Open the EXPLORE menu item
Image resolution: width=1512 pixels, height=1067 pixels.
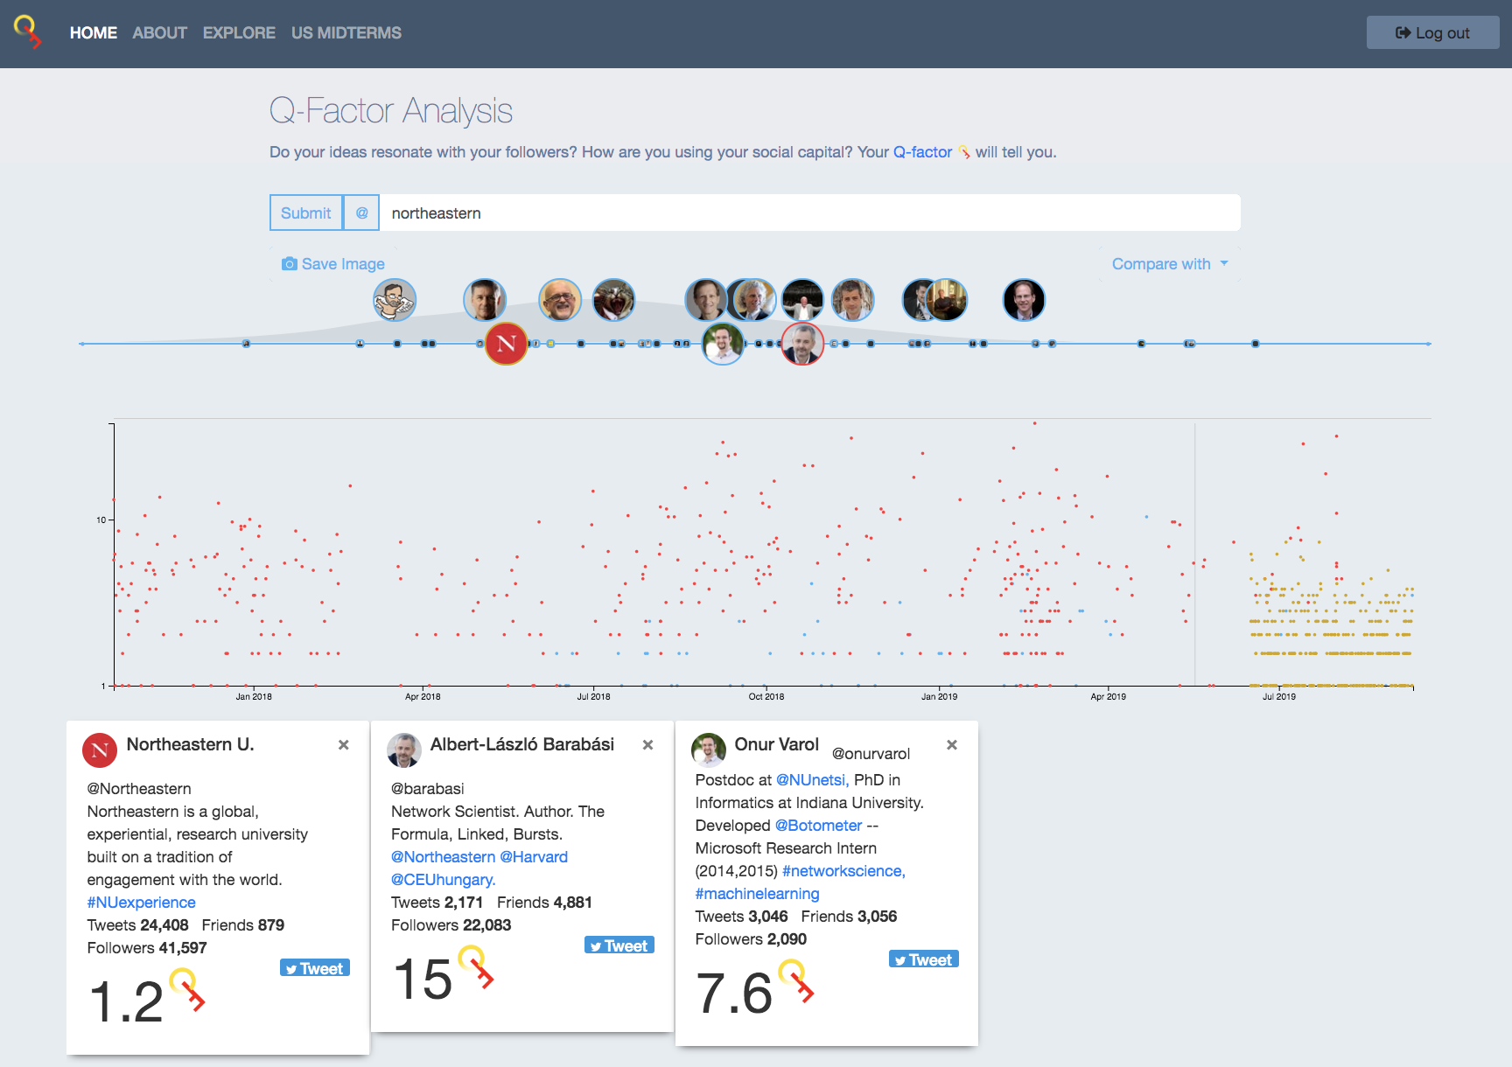(239, 33)
